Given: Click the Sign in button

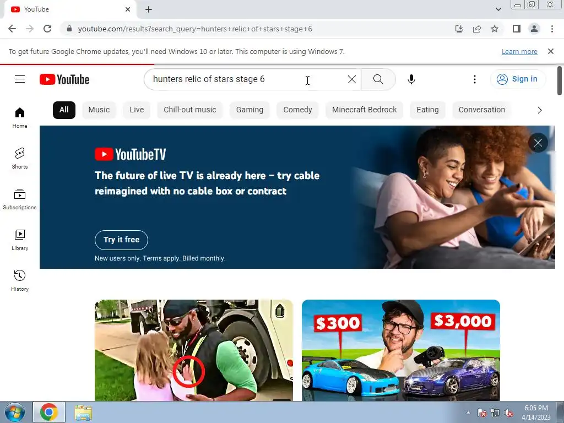Looking at the screenshot, I should (x=518, y=79).
